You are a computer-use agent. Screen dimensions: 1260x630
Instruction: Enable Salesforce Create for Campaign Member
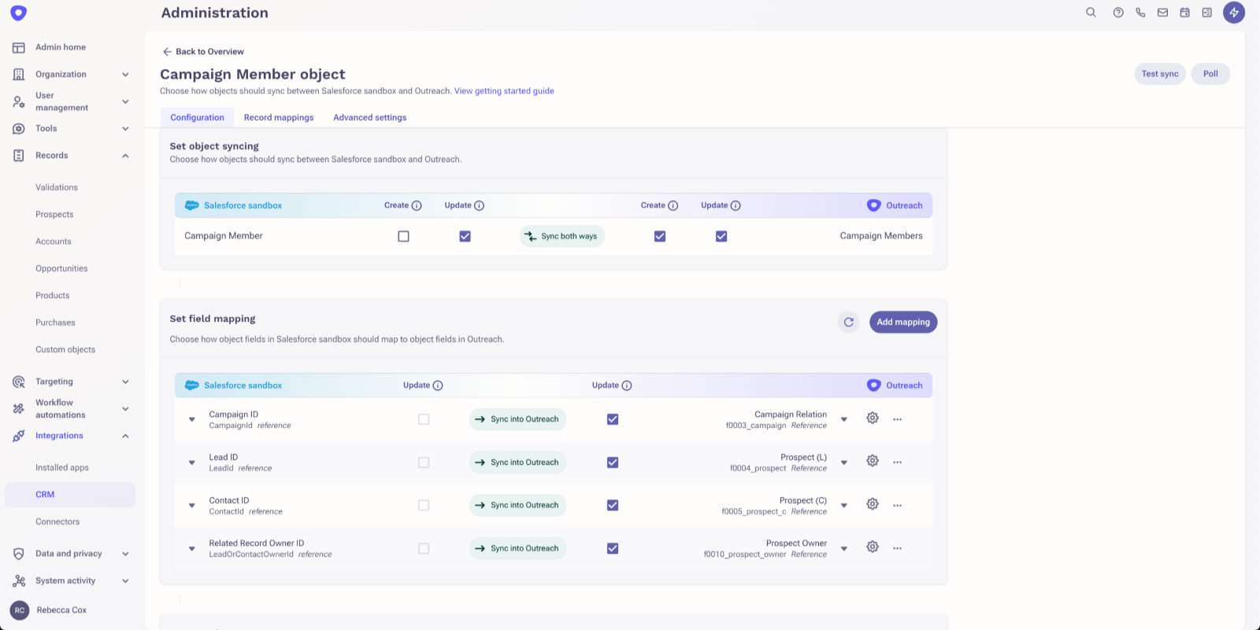(x=403, y=236)
